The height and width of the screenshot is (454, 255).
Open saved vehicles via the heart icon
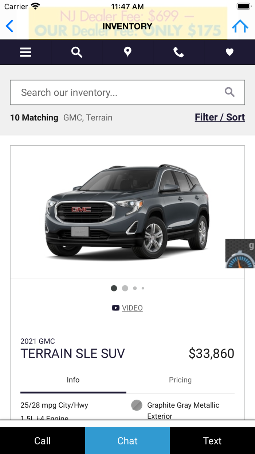229,52
